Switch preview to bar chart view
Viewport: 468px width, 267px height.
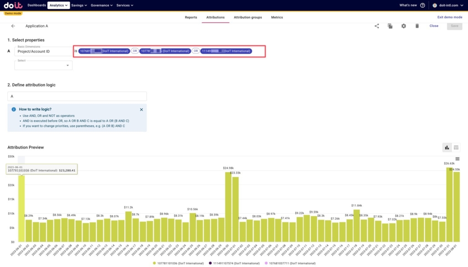coord(447,148)
